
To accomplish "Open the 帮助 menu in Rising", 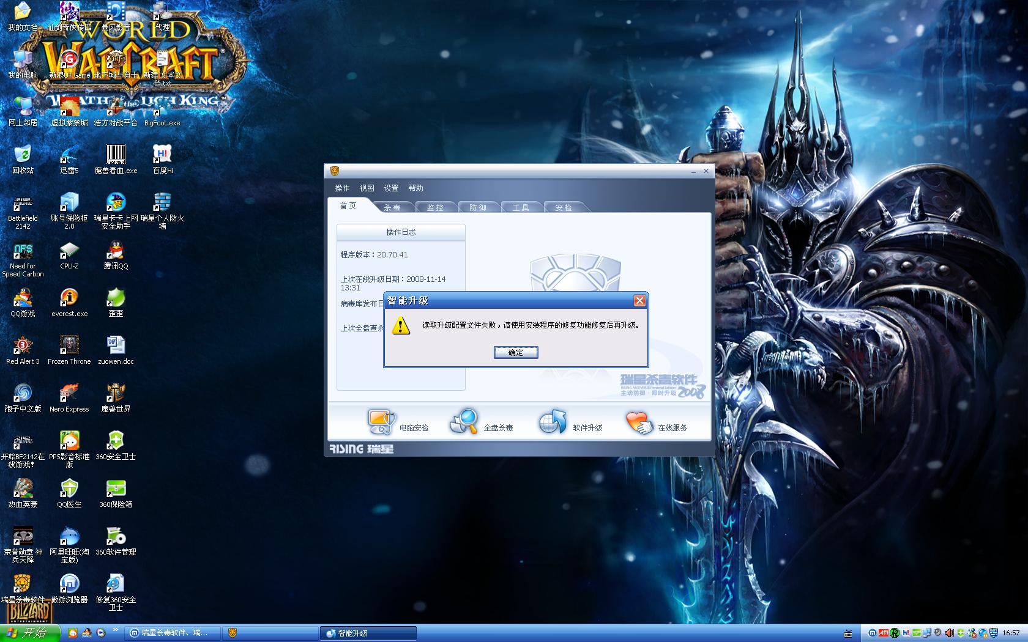I will (x=415, y=188).
